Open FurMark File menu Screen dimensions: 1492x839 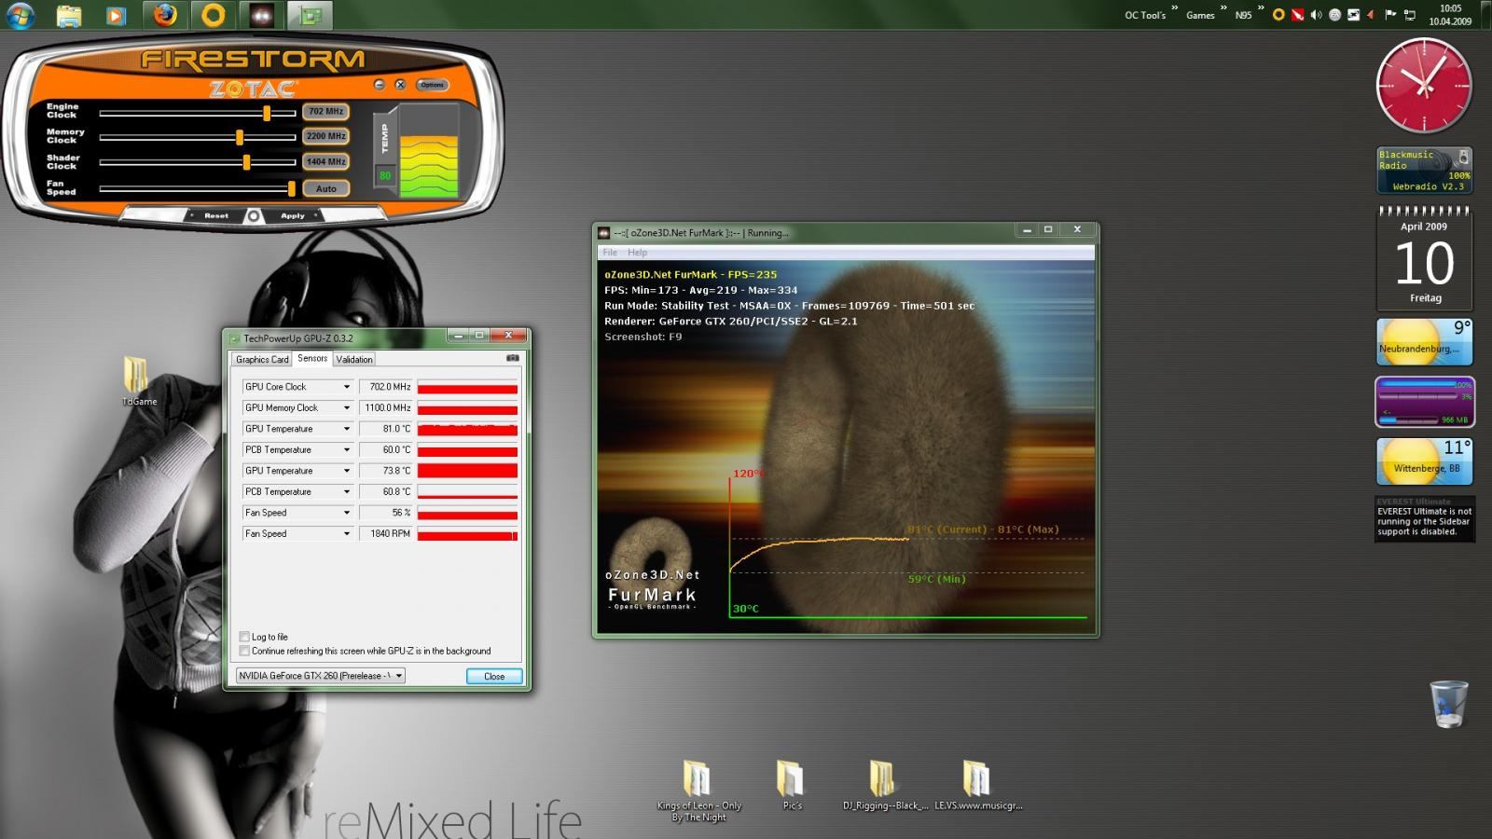click(610, 253)
